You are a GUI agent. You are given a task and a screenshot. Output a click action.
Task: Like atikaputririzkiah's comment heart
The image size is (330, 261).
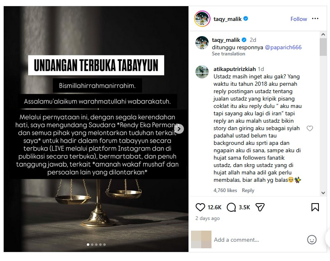coord(309,128)
